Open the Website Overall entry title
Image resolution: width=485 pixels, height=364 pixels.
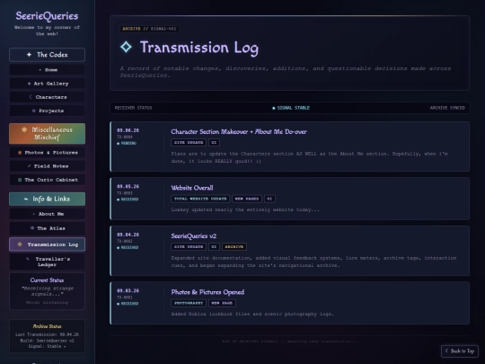point(192,188)
